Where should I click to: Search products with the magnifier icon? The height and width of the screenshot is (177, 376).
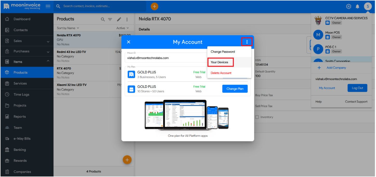pyautogui.click(x=103, y=19)
